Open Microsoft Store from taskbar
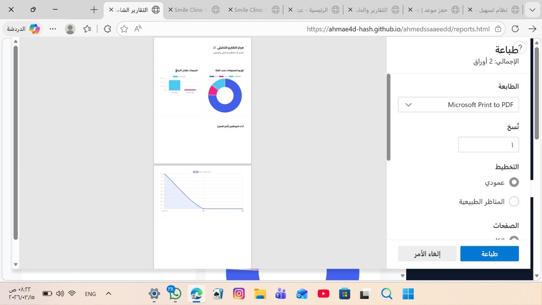 click(x=344, y=293)
